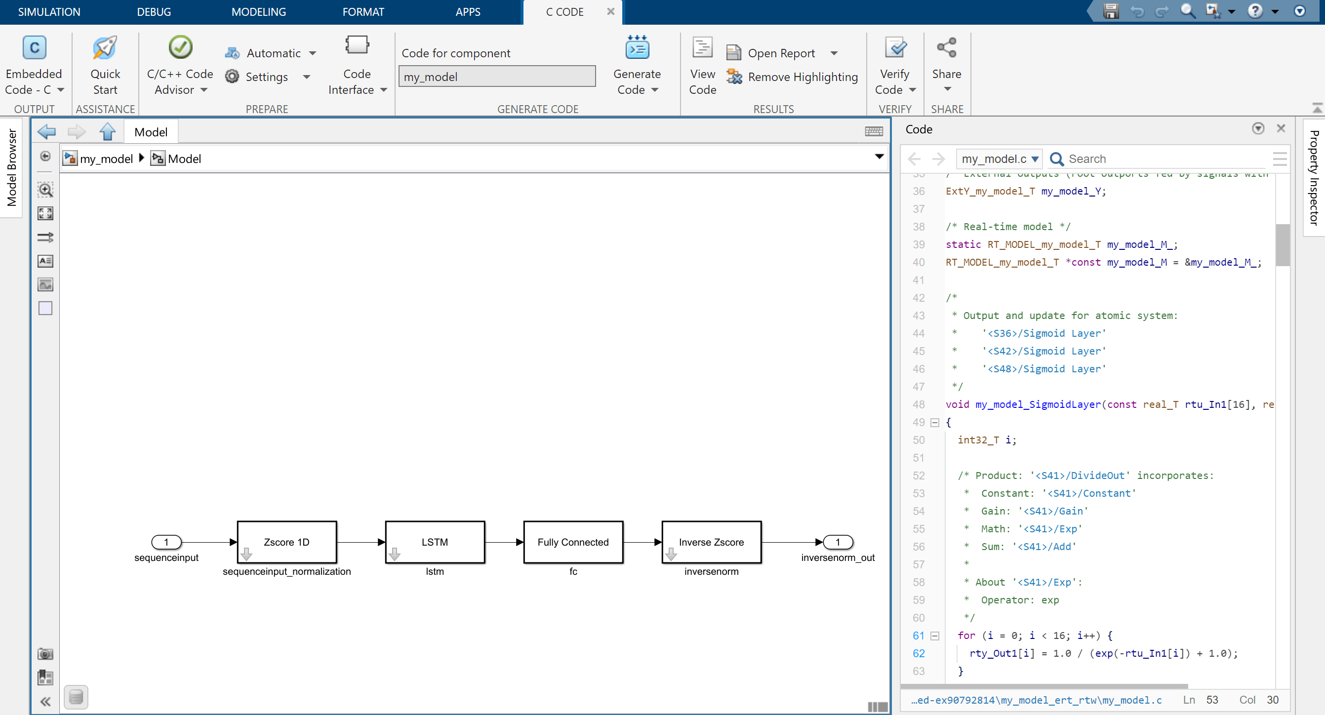Collapse code fold at line 49
Image resolution: width=1325 pixels, height=715 pixels.
[935, 423]
